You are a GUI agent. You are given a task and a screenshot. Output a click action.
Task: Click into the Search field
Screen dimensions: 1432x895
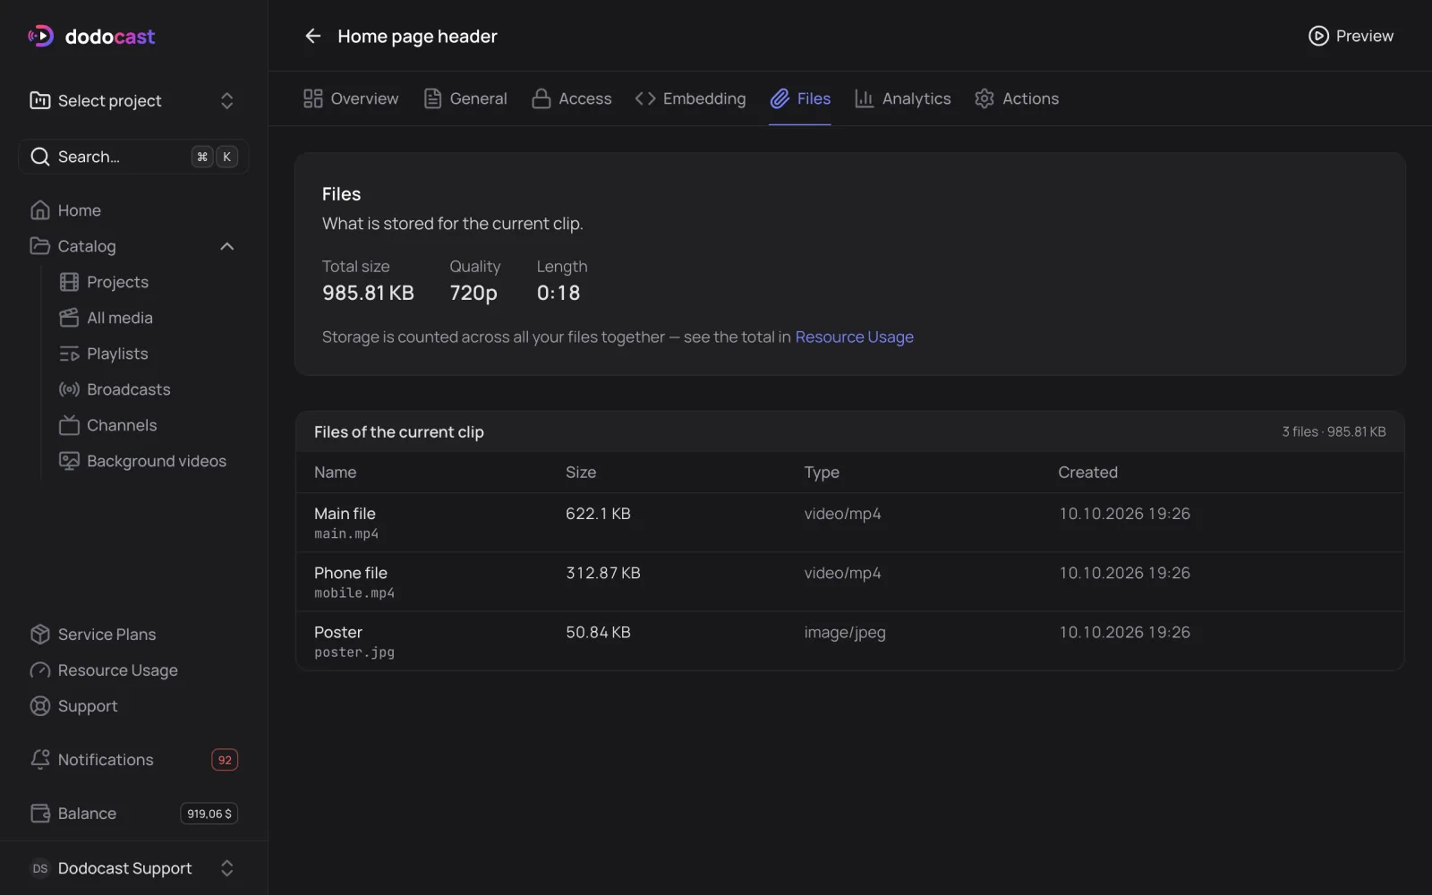133,157
